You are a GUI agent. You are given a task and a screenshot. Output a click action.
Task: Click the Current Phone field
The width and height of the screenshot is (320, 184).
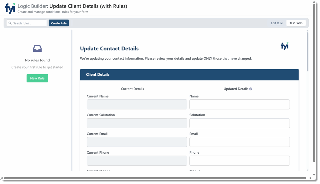(x=137, y=161)
